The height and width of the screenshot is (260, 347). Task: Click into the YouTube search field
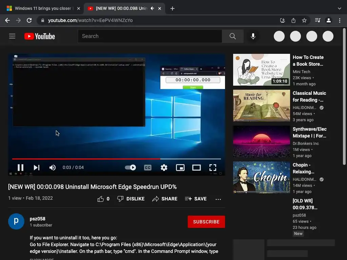coord(150,36)
